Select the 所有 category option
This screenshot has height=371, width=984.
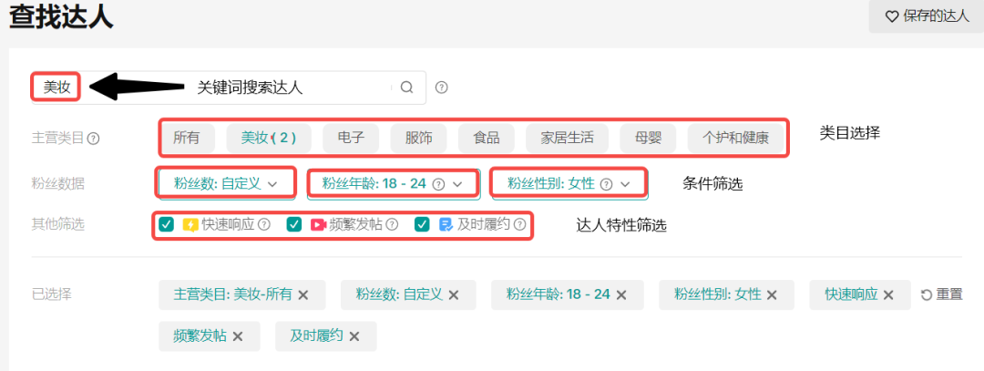point(186,138)
